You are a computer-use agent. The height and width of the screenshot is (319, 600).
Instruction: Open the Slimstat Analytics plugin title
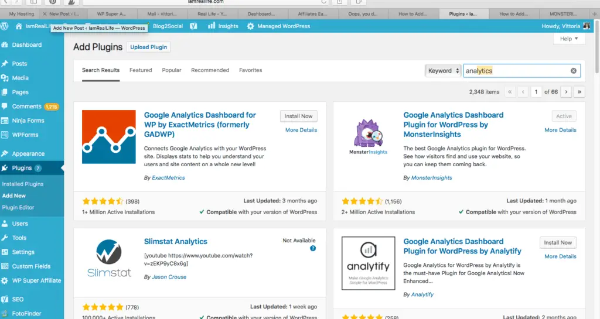[176, 242]
